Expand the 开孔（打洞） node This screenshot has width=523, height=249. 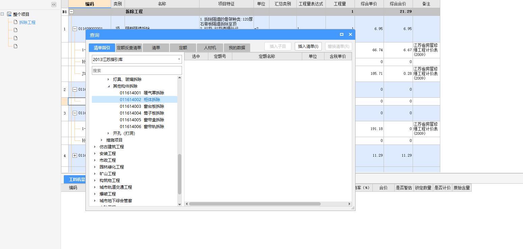pyautogui.click(x=108, y=133)
